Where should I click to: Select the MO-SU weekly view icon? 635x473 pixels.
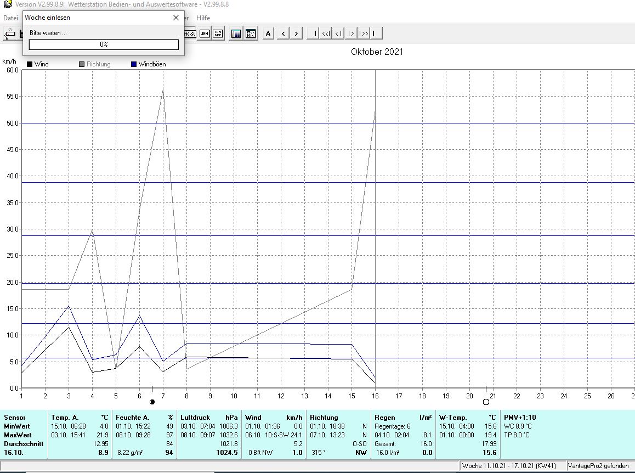click(x=190, y=33)
